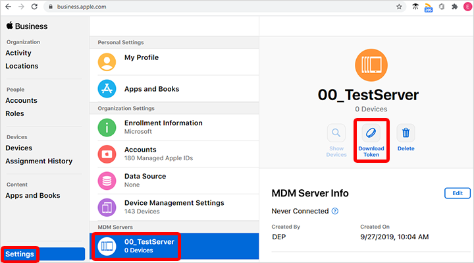Click the red Accounts icon in Organization Settings

point(107,154)
